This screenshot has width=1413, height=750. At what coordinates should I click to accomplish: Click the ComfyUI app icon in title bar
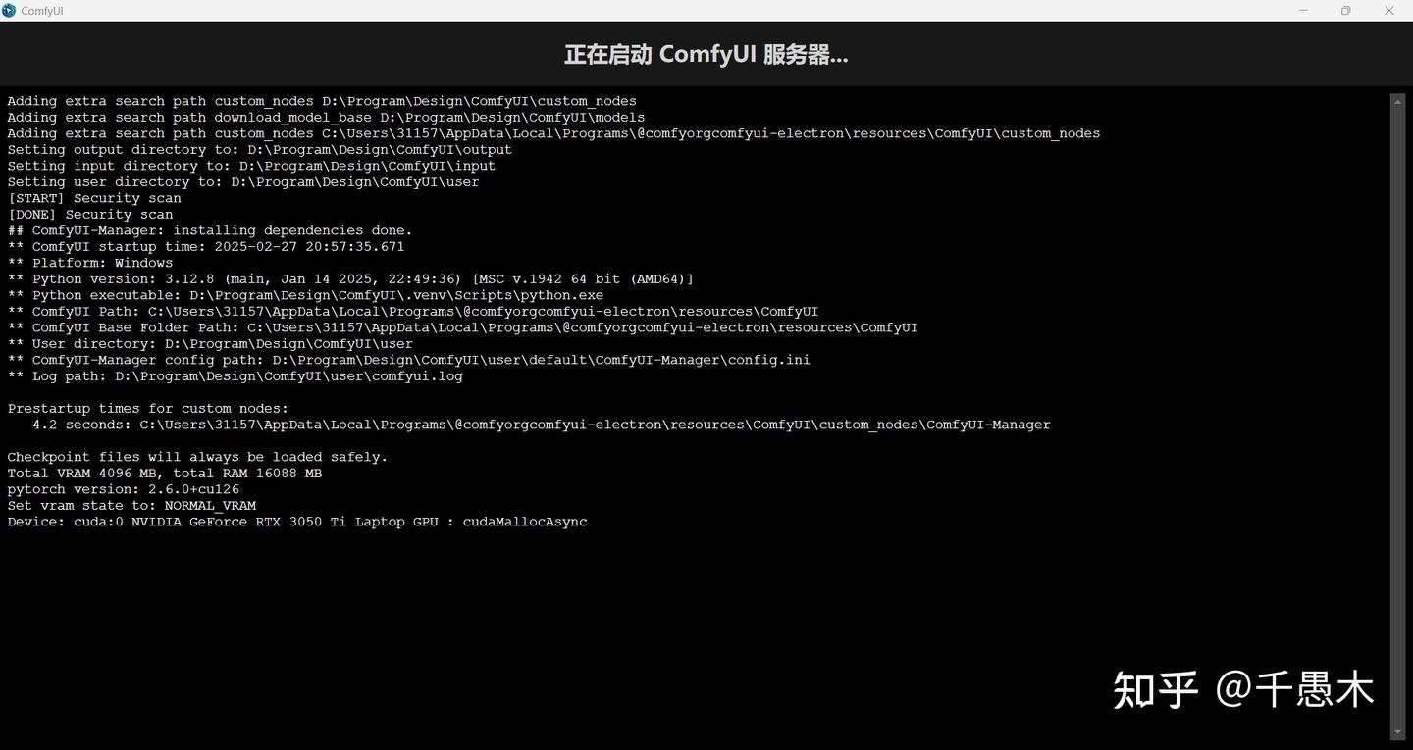click(x=9, y=10)
